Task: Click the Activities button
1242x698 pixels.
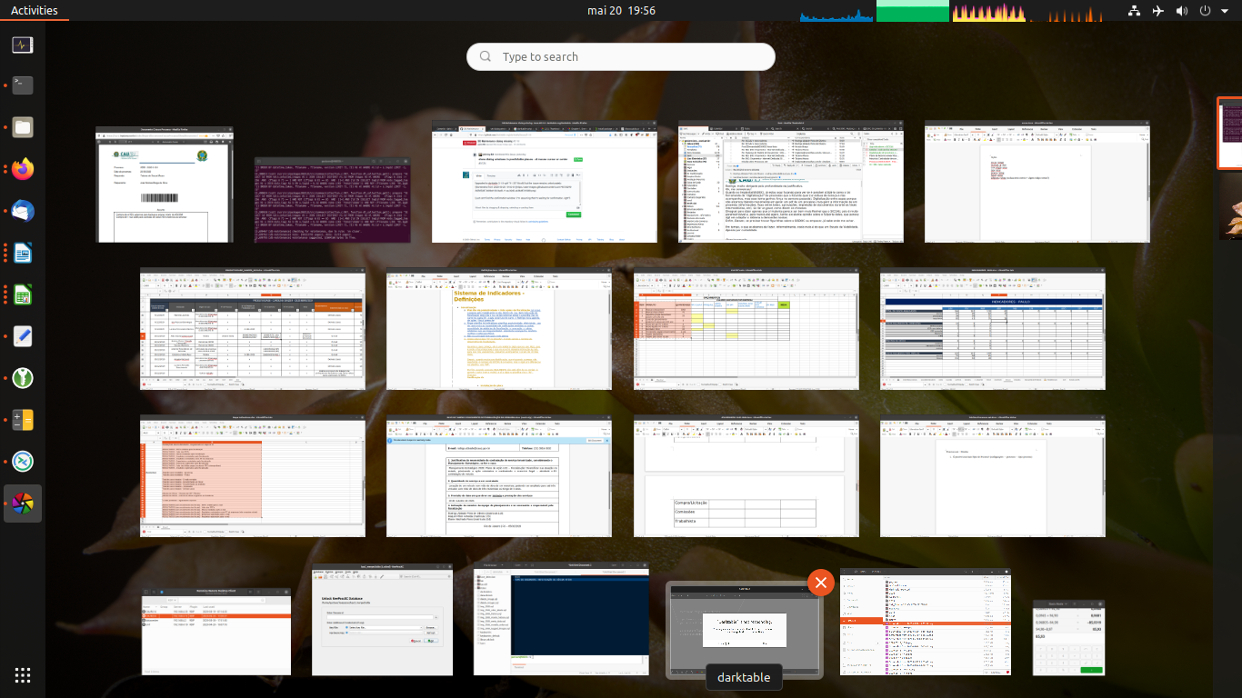Action: [34, 11]
